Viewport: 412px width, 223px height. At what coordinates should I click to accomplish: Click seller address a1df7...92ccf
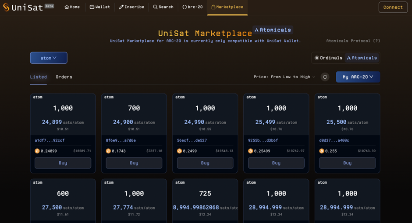(50, 140)
